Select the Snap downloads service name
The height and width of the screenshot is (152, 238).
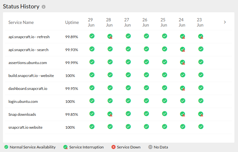(22, 114)
